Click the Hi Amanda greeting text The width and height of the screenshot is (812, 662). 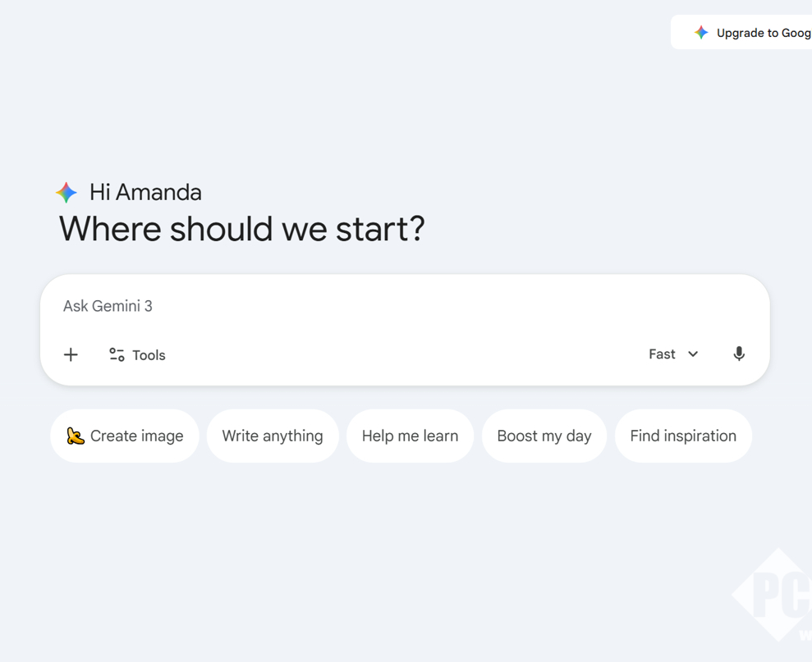pyautogui.click(x=145, y=192)
